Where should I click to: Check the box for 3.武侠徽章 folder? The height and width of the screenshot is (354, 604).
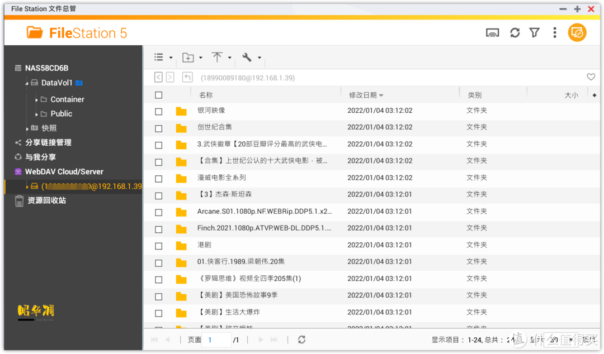coord(159,145)
